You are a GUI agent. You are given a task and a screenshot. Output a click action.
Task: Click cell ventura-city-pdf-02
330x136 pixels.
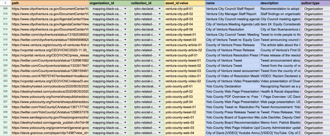(185, 14)
